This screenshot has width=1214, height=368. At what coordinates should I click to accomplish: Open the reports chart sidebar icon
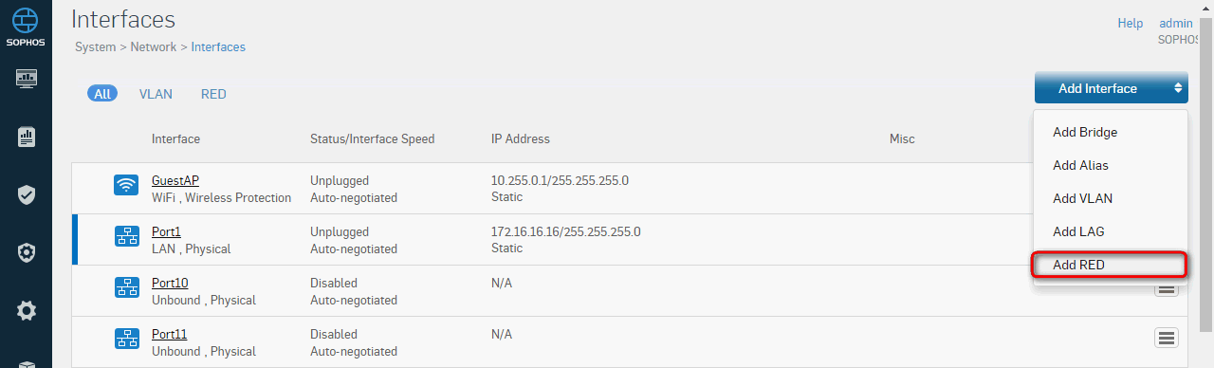[x=27, y=138]
